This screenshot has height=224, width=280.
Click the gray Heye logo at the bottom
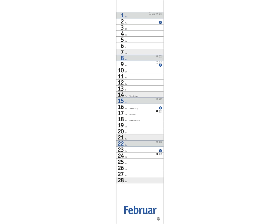158,219
